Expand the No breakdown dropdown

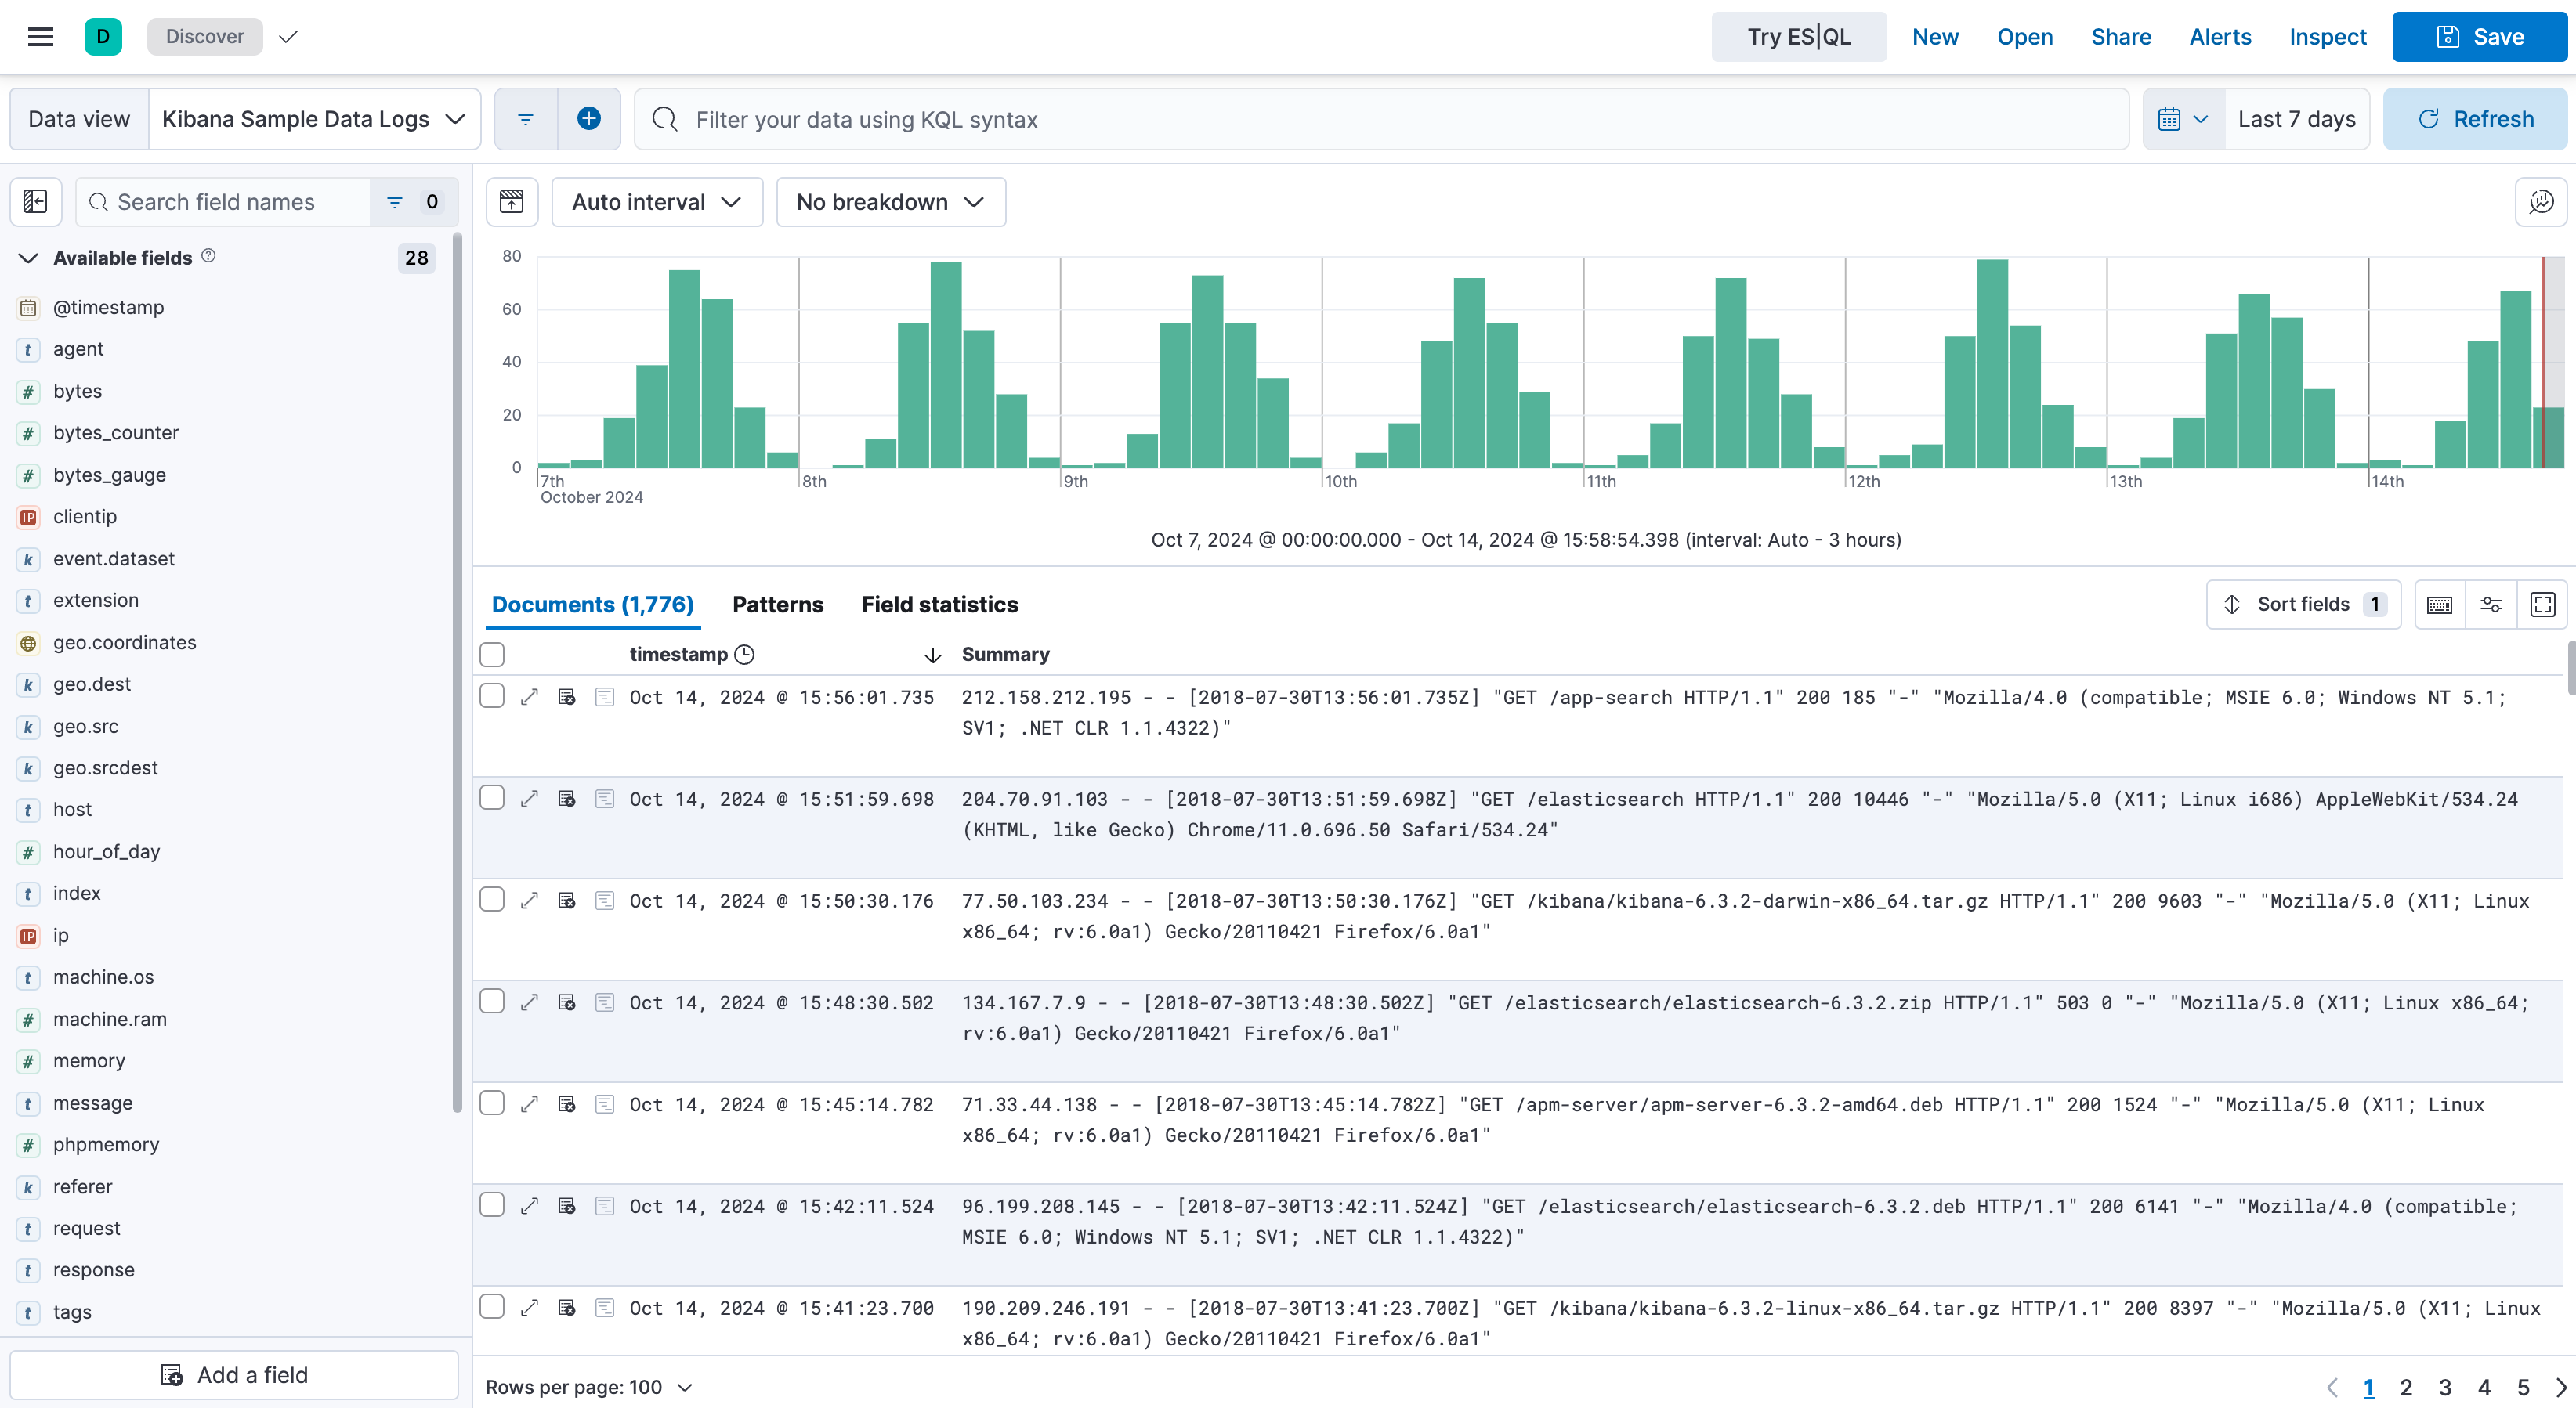tap(886, 201)
